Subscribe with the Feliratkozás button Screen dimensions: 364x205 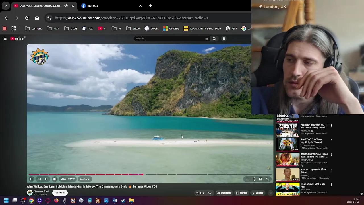pos(60,193)
